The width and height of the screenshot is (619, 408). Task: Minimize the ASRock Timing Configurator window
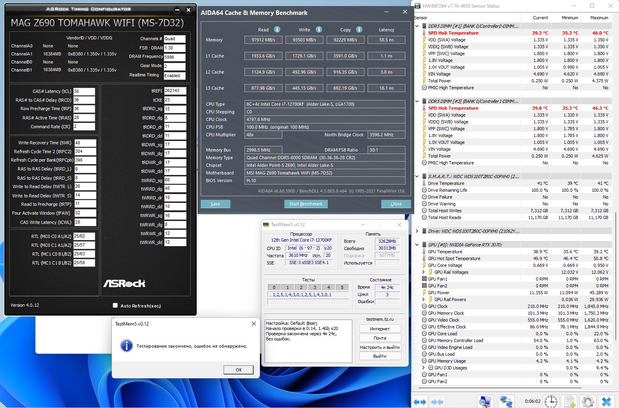pyautogui.click(x=177, y=9)
